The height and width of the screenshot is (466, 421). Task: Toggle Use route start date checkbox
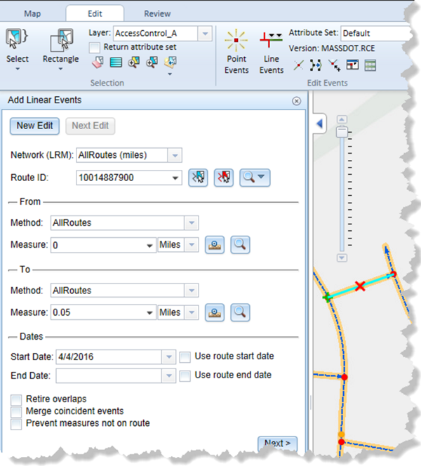pyautogui.click(x=185, y=357)
